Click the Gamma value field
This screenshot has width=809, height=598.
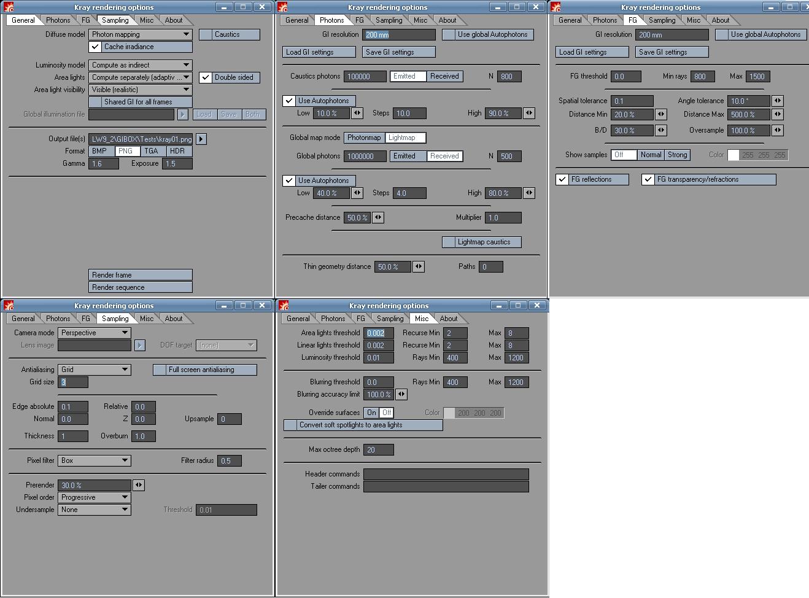(104, 163)
